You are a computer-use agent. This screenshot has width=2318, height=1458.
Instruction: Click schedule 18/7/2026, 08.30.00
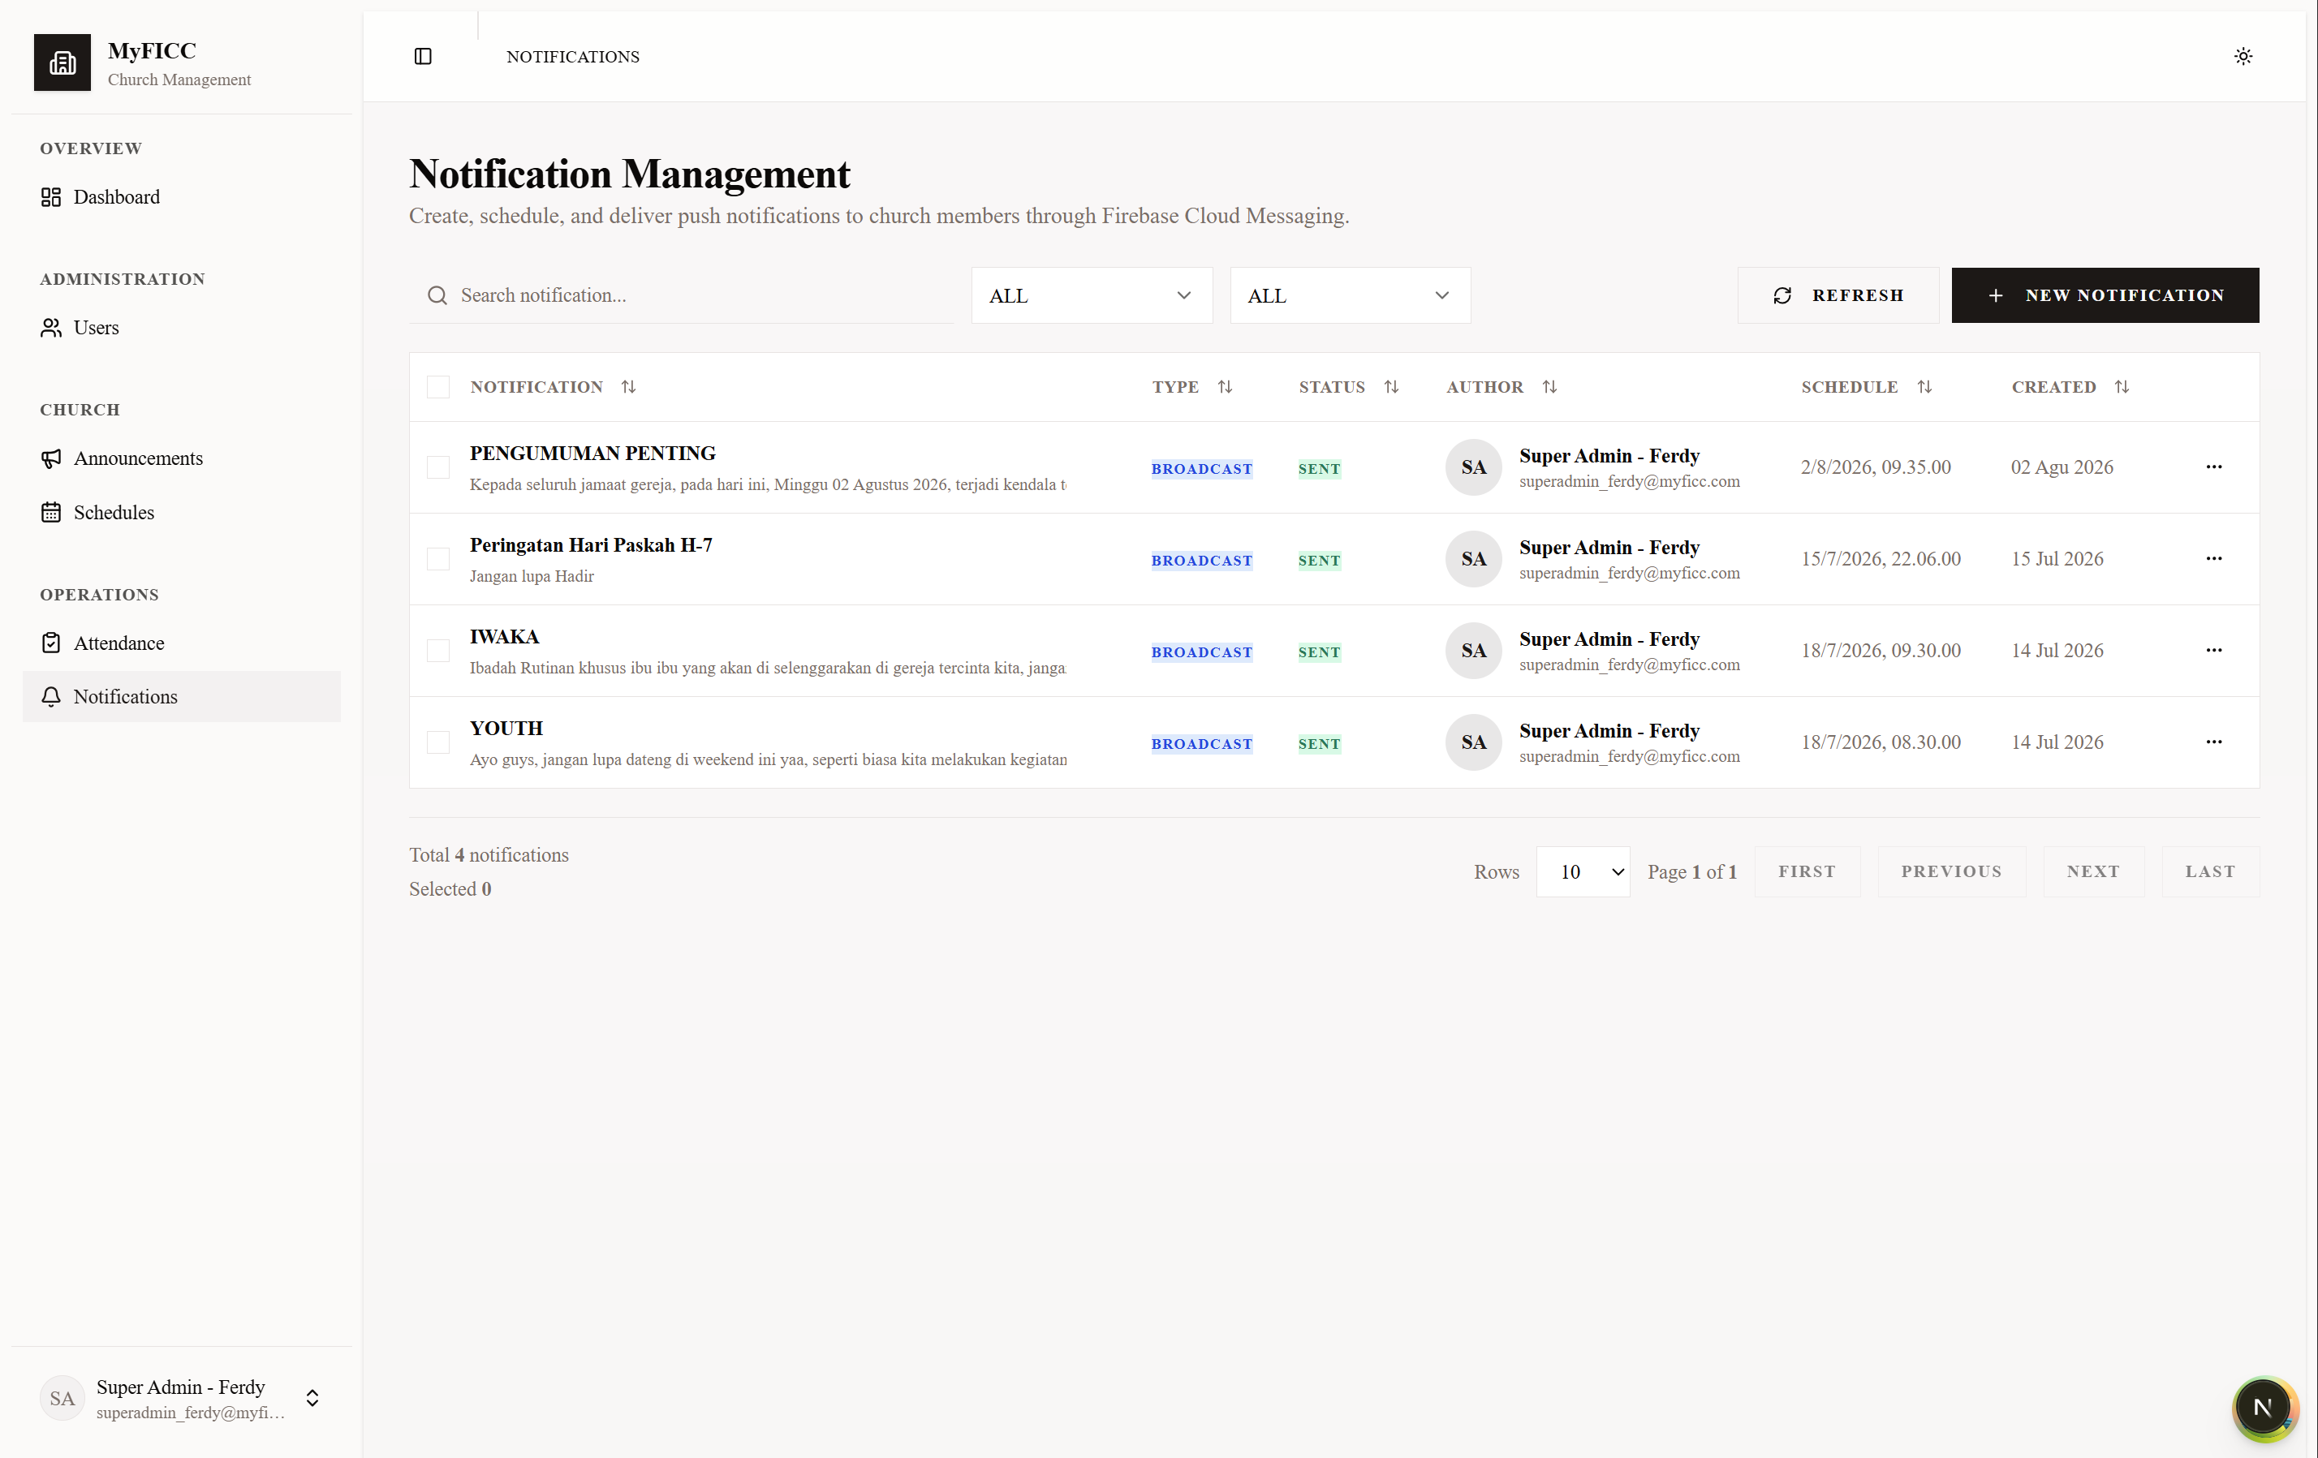pyautogui.click(x=1880, y=743)
